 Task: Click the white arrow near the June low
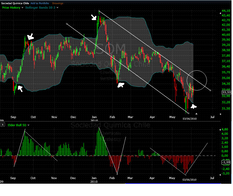point(193,106)
